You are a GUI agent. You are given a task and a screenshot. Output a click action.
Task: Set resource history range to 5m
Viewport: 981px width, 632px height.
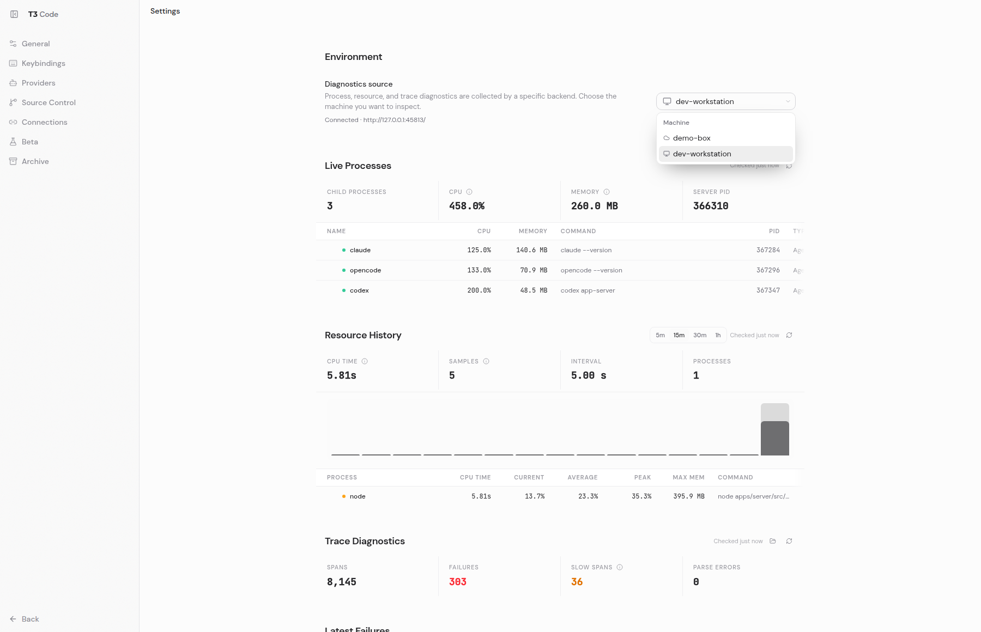point(660,335)
